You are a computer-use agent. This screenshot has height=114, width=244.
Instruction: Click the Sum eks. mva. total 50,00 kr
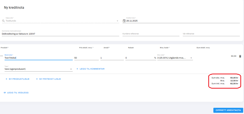[x=234, y=78]
